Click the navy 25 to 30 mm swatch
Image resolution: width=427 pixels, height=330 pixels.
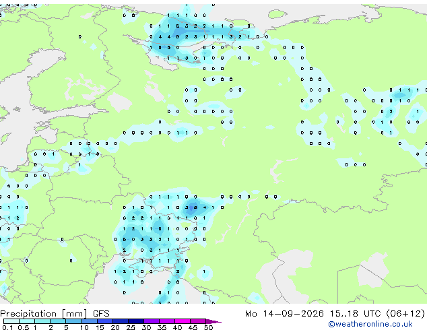[x=136, y=321]
